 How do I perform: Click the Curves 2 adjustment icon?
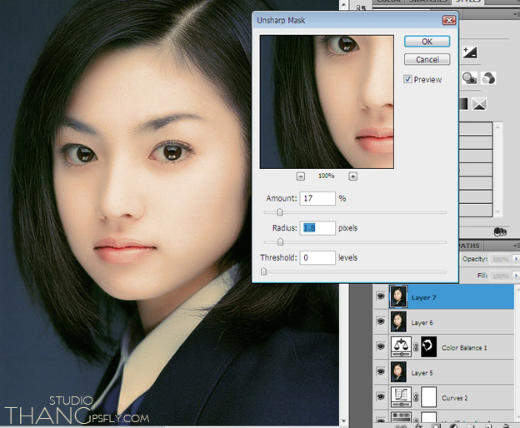pos(401,397)
